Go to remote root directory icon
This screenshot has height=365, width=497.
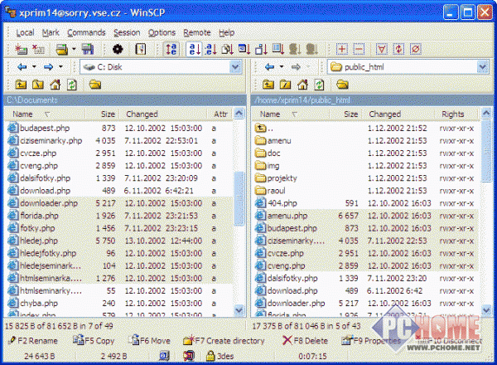tap(285, 85)
